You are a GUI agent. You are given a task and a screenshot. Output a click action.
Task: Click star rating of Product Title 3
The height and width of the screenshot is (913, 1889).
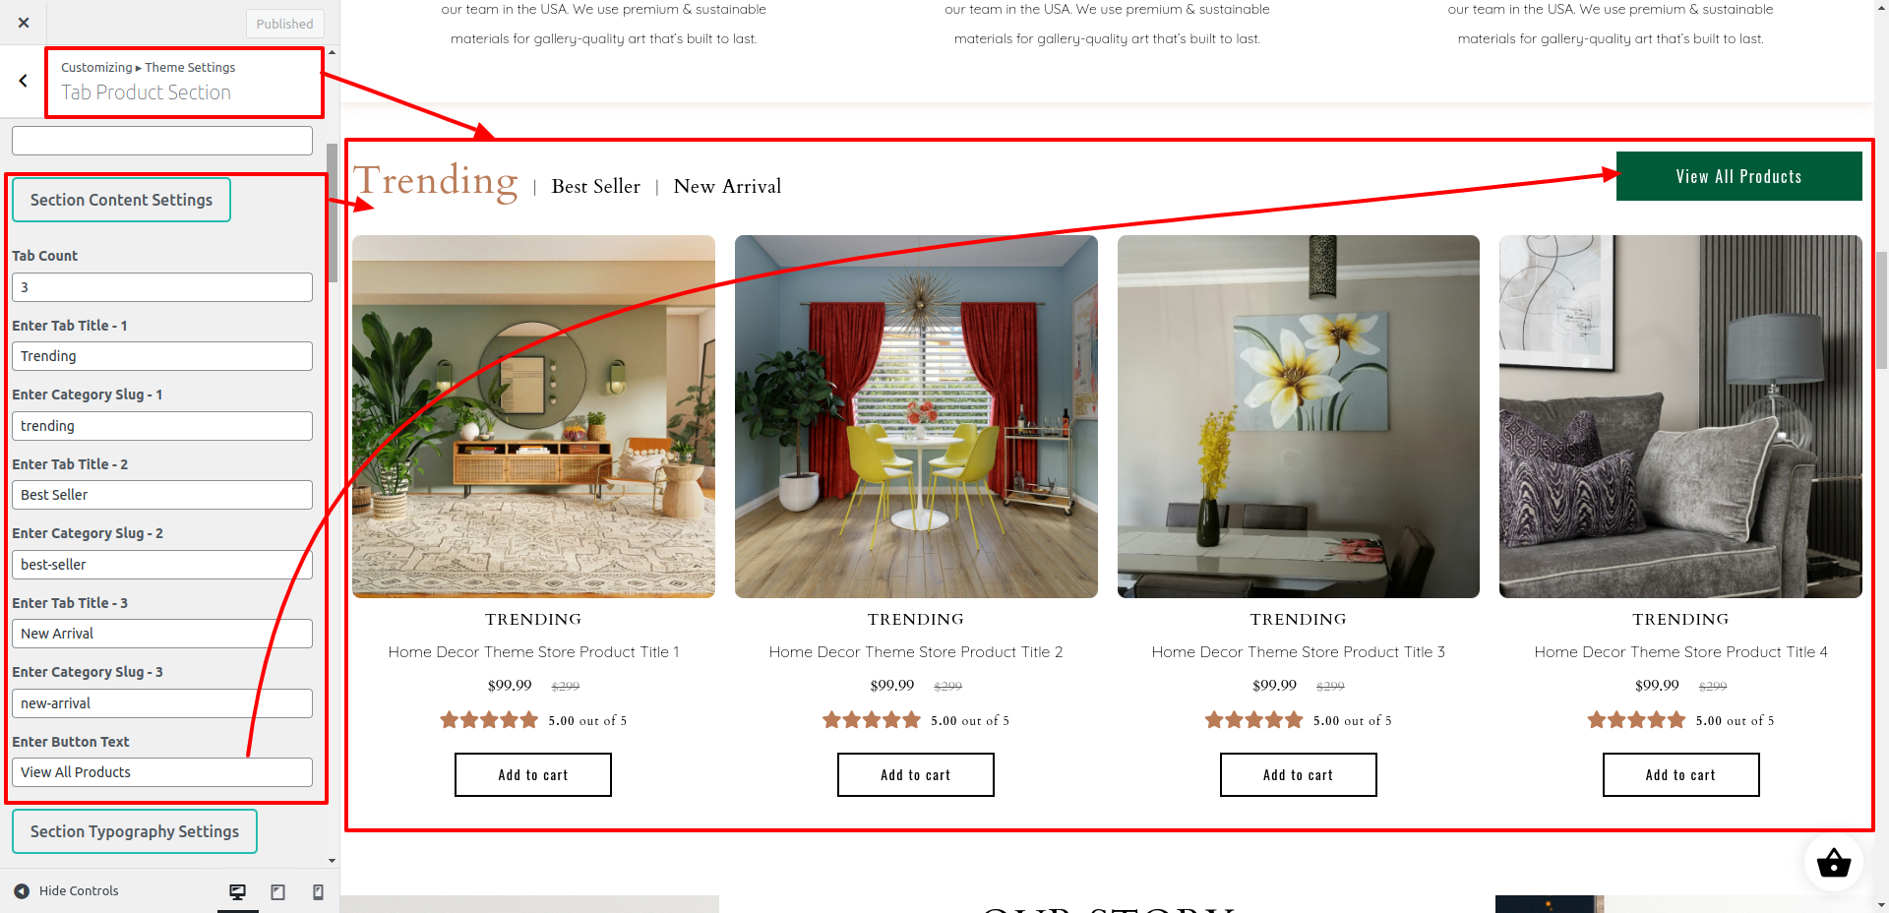pyautogui.click(x=1253, y=720)
